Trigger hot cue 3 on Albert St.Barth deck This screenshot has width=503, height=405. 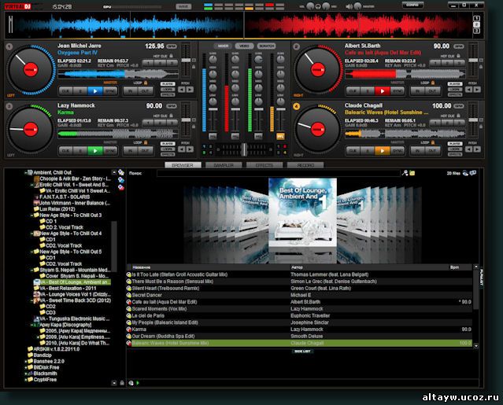click(x=460, y=63)
